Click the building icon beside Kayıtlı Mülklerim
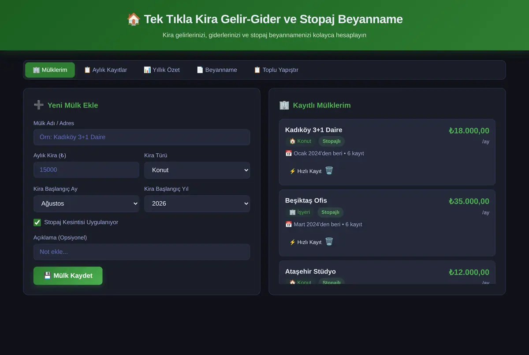Viewport: 529px width, 355px height. pos(284,105)
